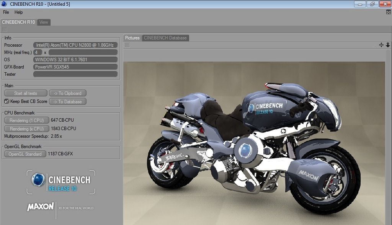Minimize the CINEBENCH window
The image size is (392, 225).
pos(360,4)
